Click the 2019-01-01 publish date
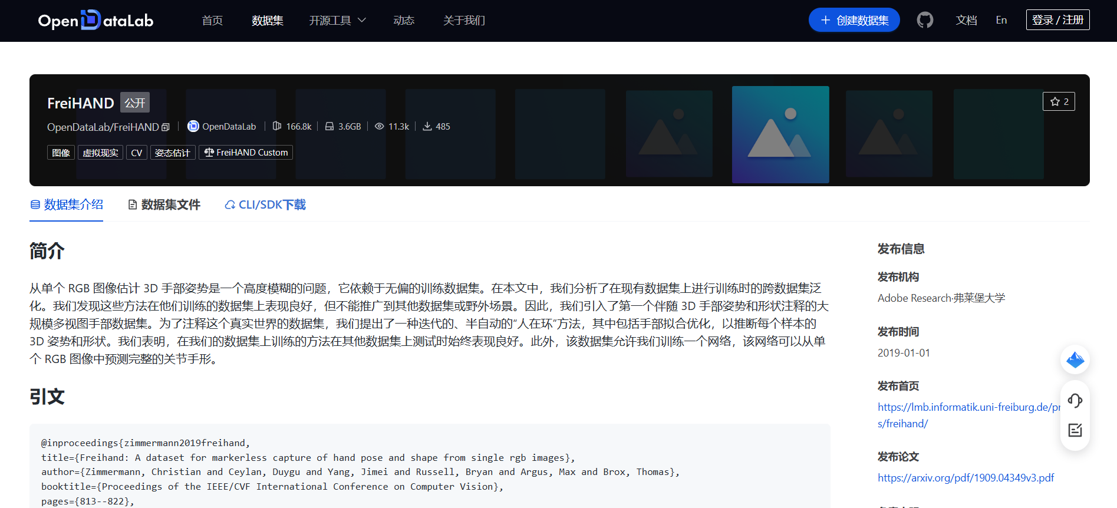The image size is (1117, 508). point(904,353)
